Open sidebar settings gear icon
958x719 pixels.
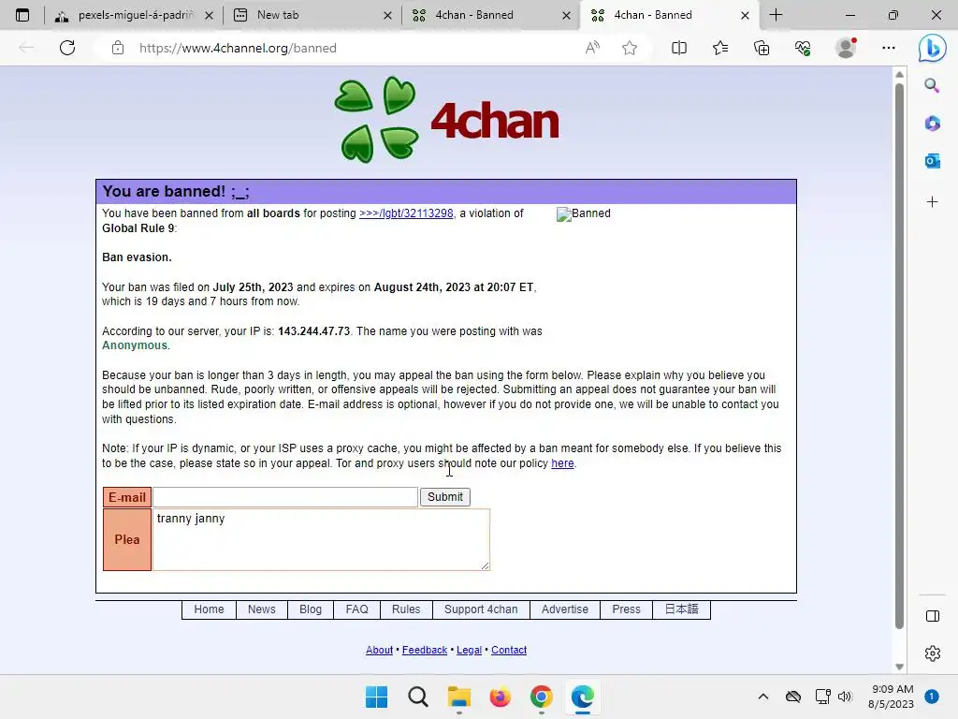[933, 653]
